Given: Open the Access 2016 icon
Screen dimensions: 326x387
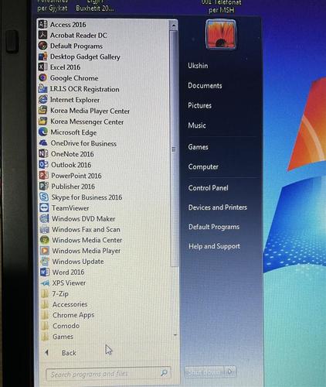Looking at the screenshot, I should [42, 24].
